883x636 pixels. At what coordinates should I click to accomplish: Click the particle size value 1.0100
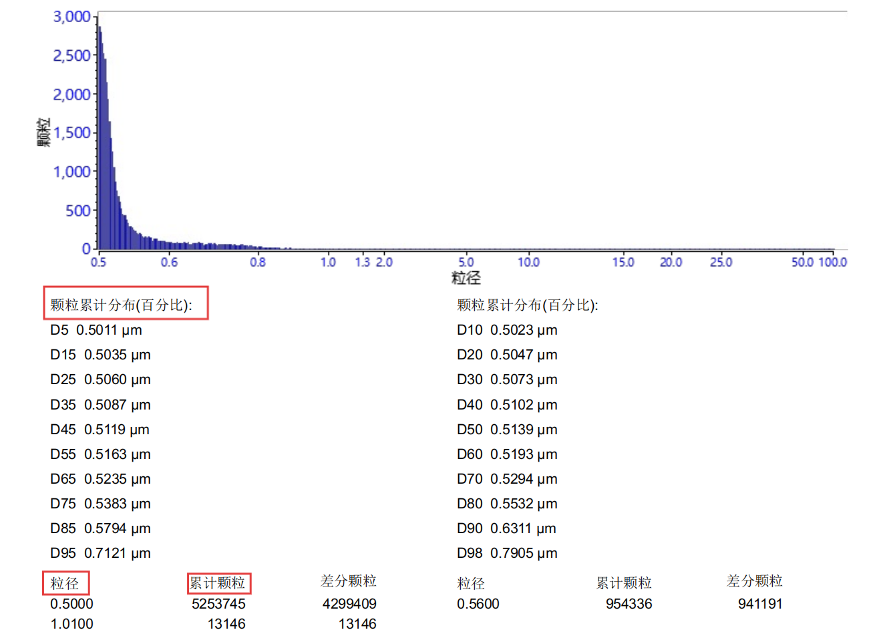point(72,624)
